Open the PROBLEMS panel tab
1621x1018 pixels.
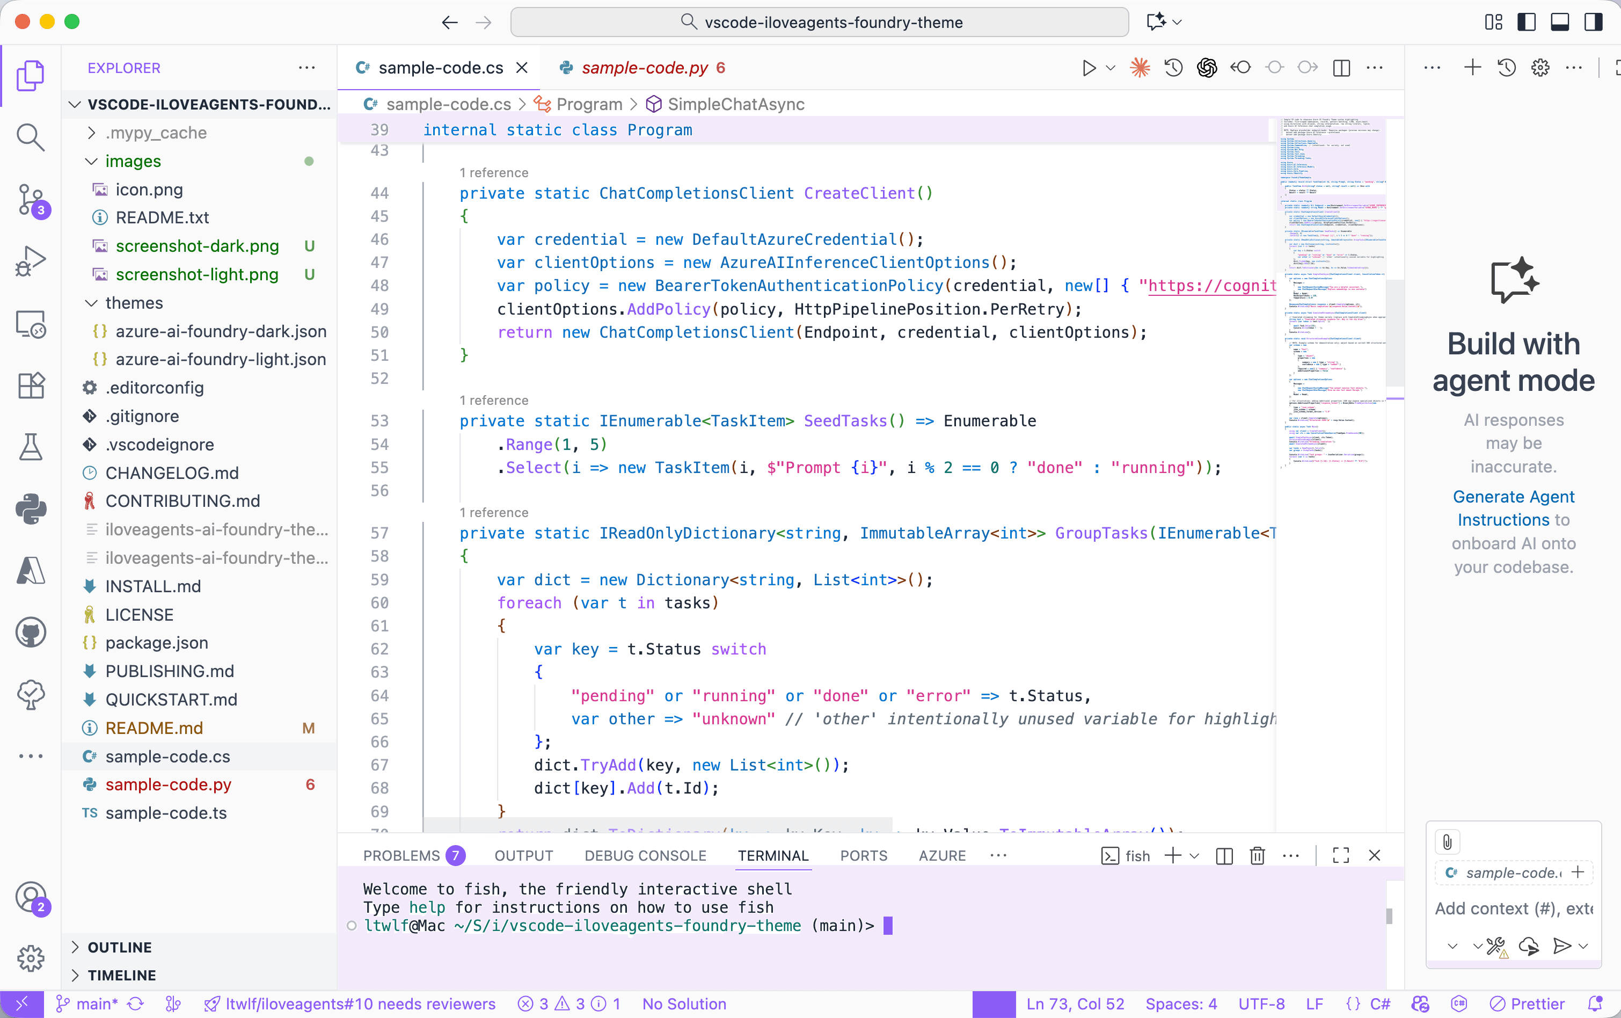(x=404, y=855)
